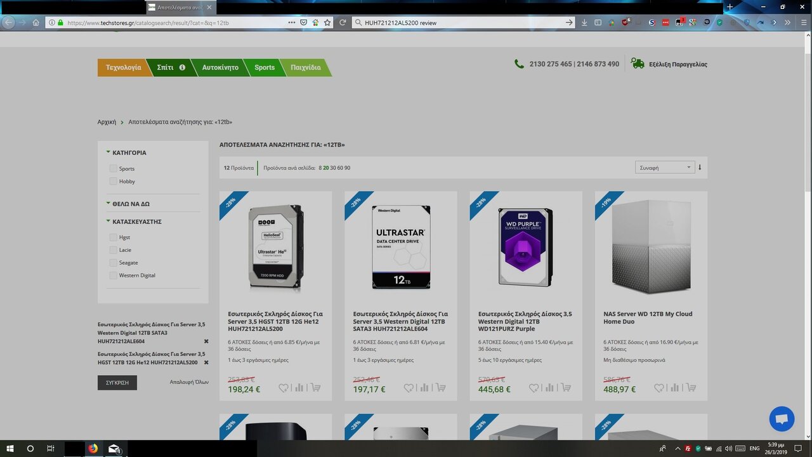Remove HUH721212ALE604 from compare list

[x=206, y=341]
